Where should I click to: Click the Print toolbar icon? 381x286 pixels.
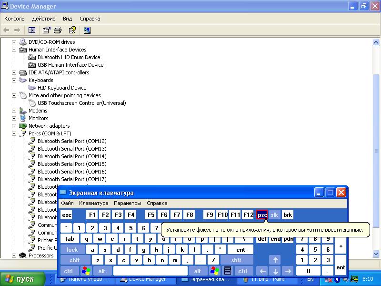58,30
